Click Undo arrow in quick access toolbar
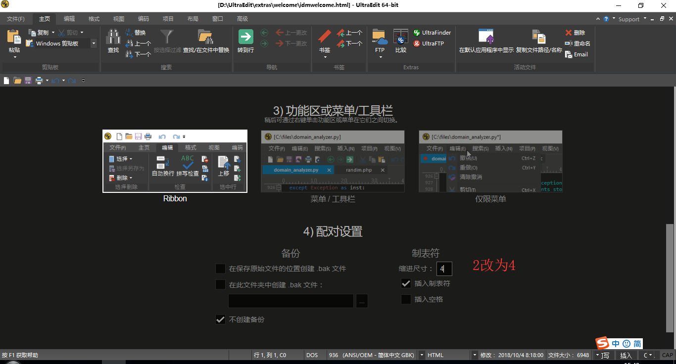Viewport: 676px width, 364px height. (x=55, y=80)
